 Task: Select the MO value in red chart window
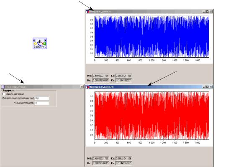click(100, 159)
